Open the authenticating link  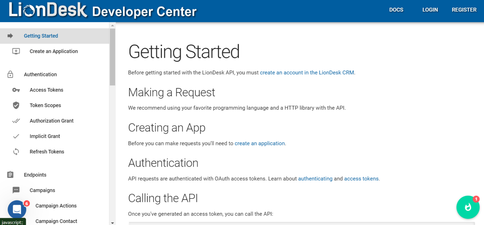315,179
